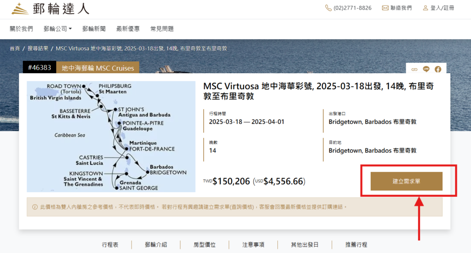Click the #46383 itinerary ID badge
This screenshot has width=471, height=253.
click(x=40, y=67)
